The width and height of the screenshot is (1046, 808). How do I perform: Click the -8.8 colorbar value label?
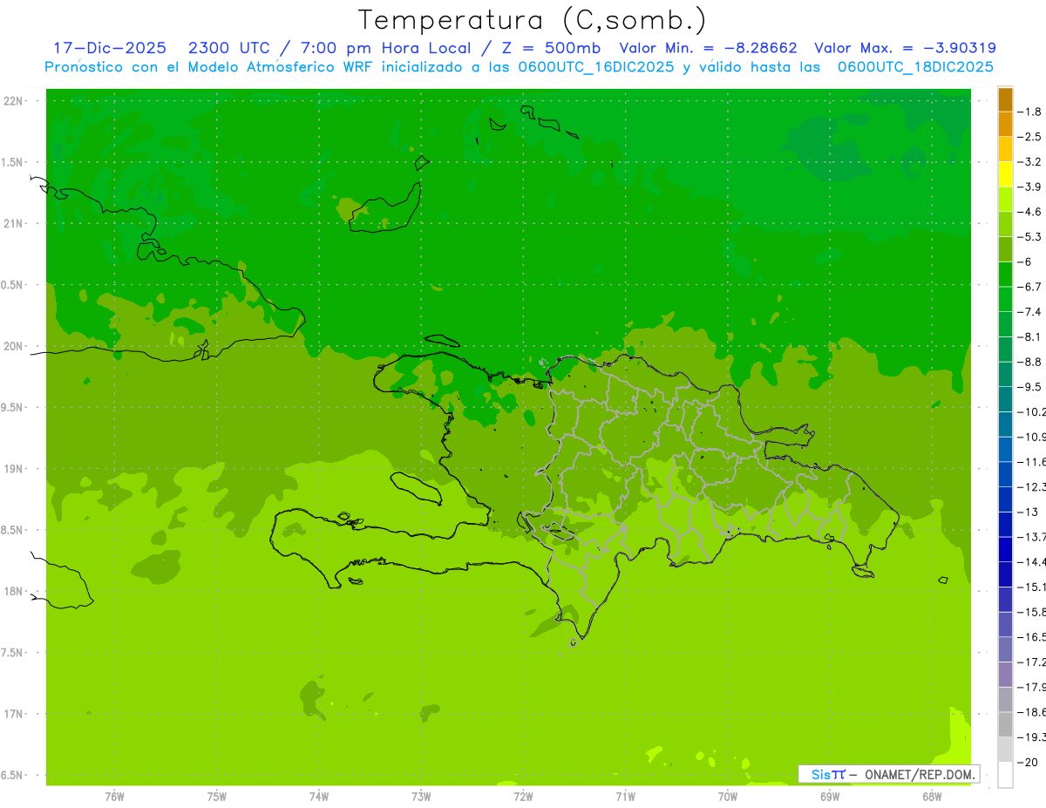tap(1029, 362)
